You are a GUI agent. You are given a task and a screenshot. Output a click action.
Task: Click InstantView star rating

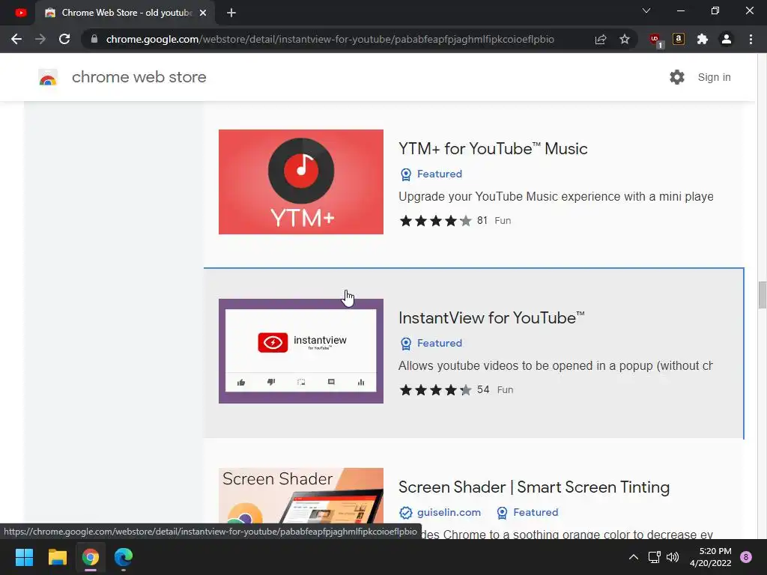435,389
